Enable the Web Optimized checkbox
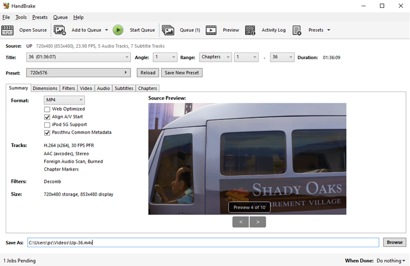Image resolution: width=410 pixels, height=266 pixels. 47,109
